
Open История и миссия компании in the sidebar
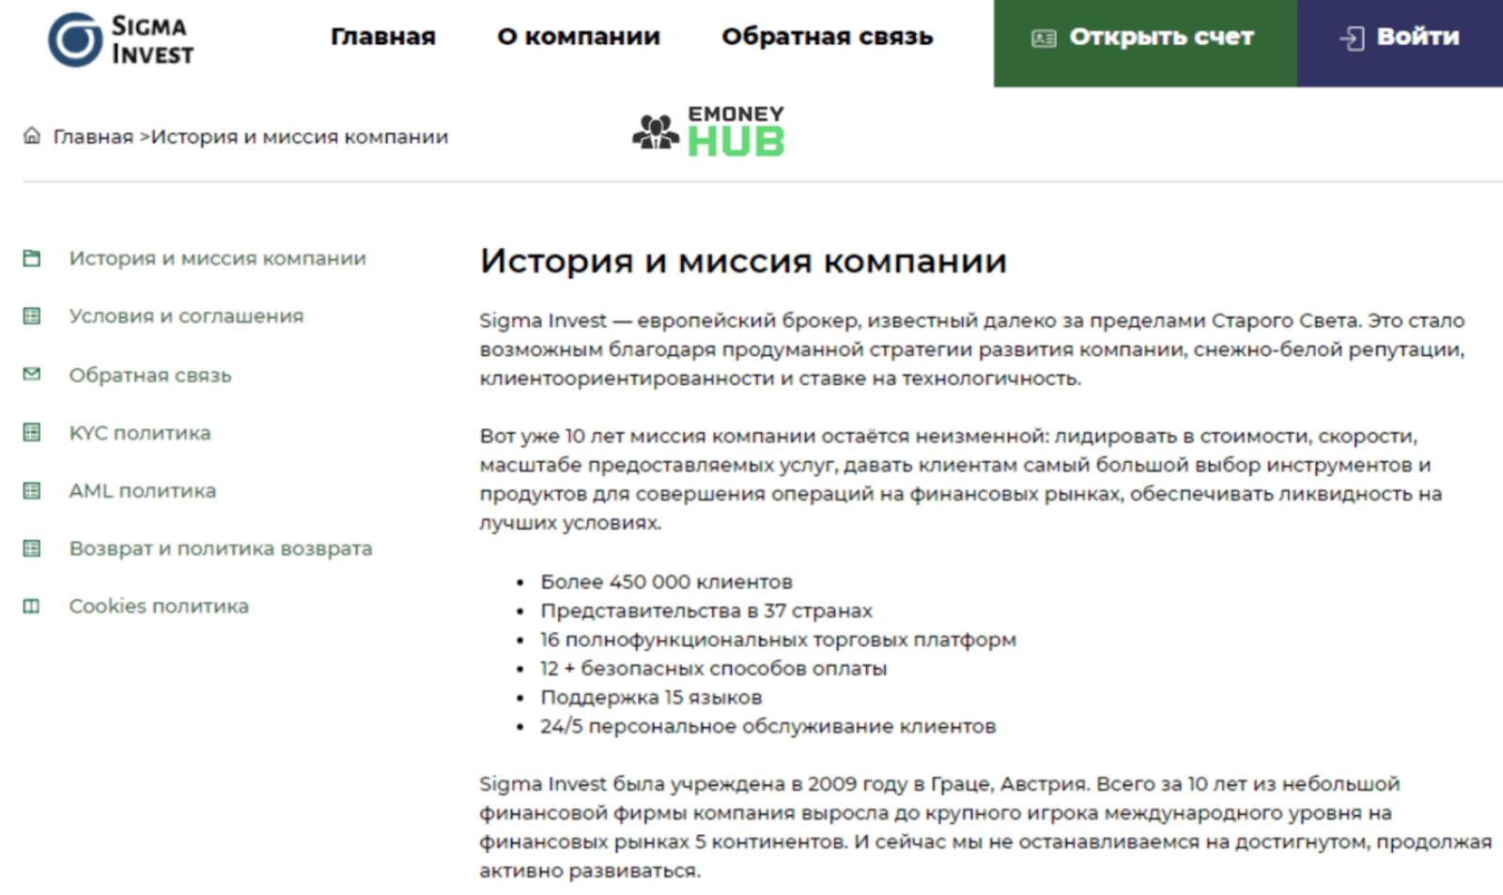point(217,258)
